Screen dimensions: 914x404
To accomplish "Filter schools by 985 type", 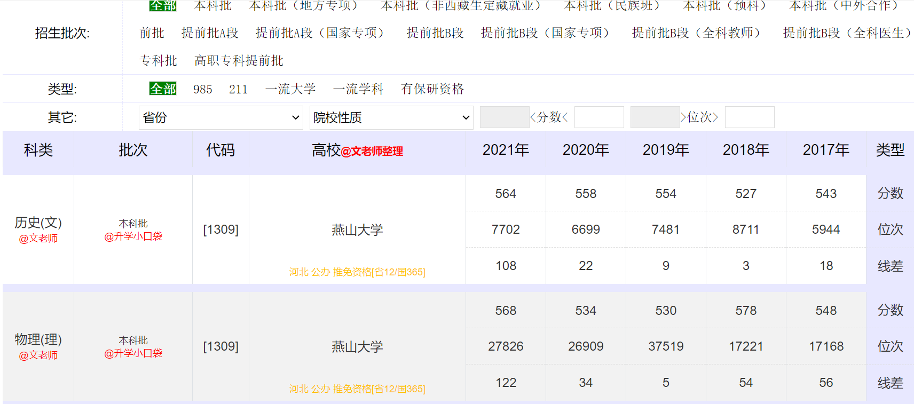I will click(x=203, y=89).
